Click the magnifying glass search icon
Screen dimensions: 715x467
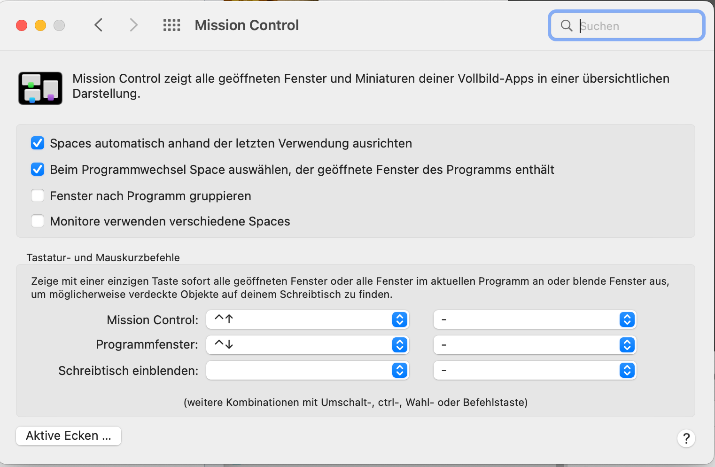pyautogui.click(x=567, y=26)
